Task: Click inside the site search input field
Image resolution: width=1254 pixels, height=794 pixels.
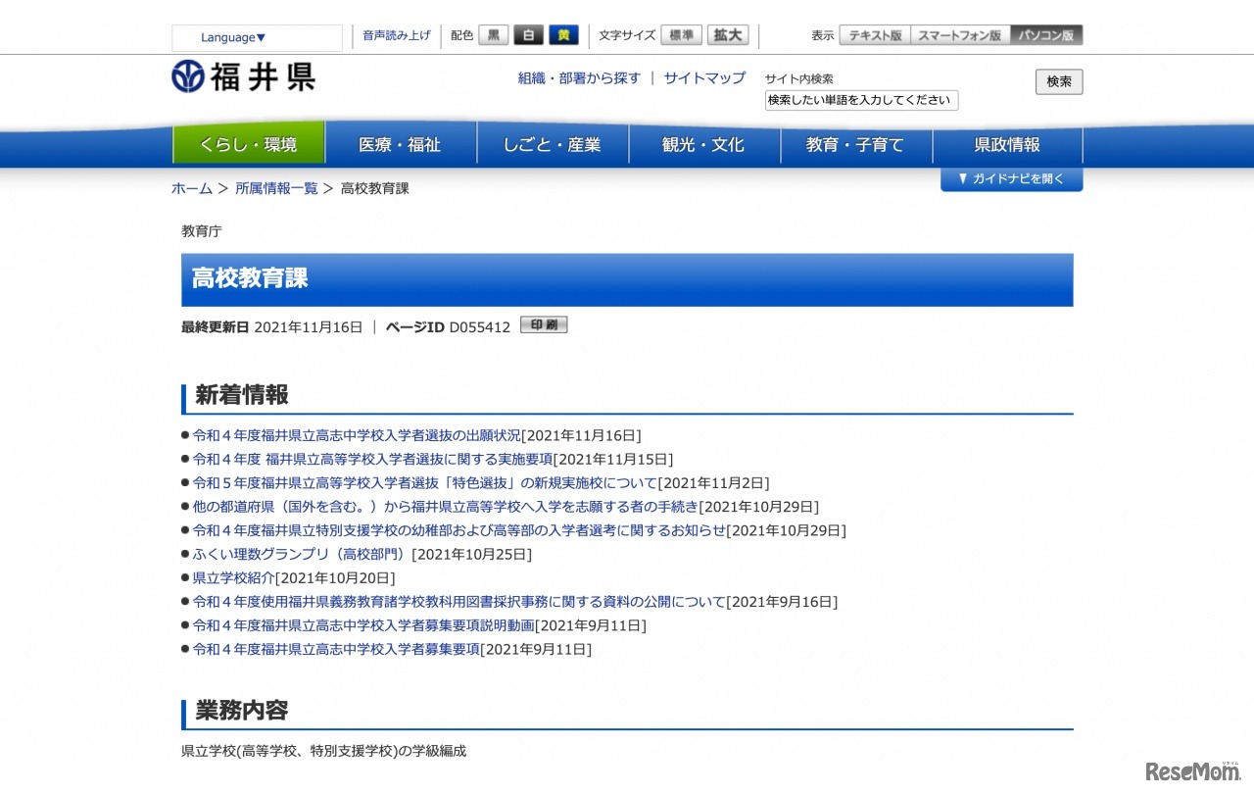Action: [860, 100]
